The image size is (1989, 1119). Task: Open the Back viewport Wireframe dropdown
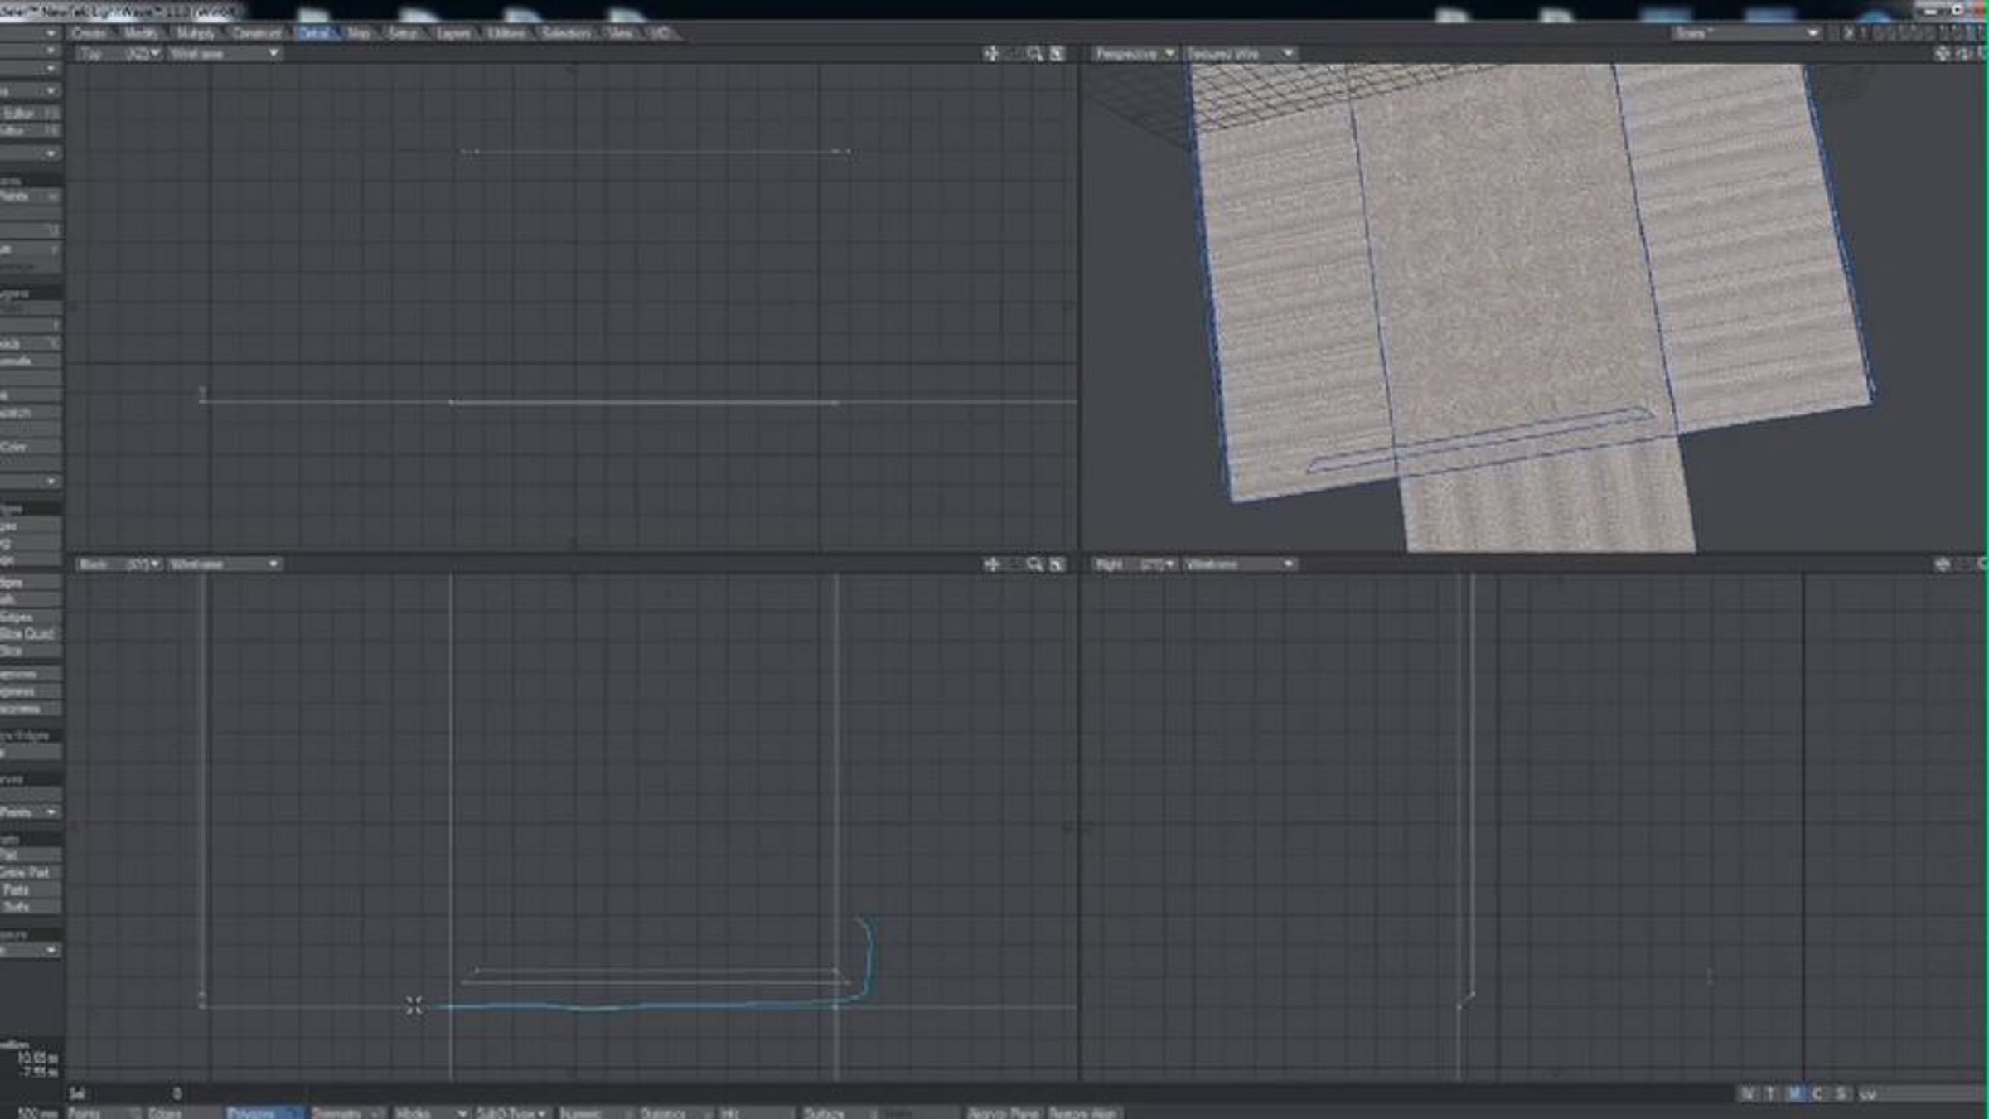point(224,564)
